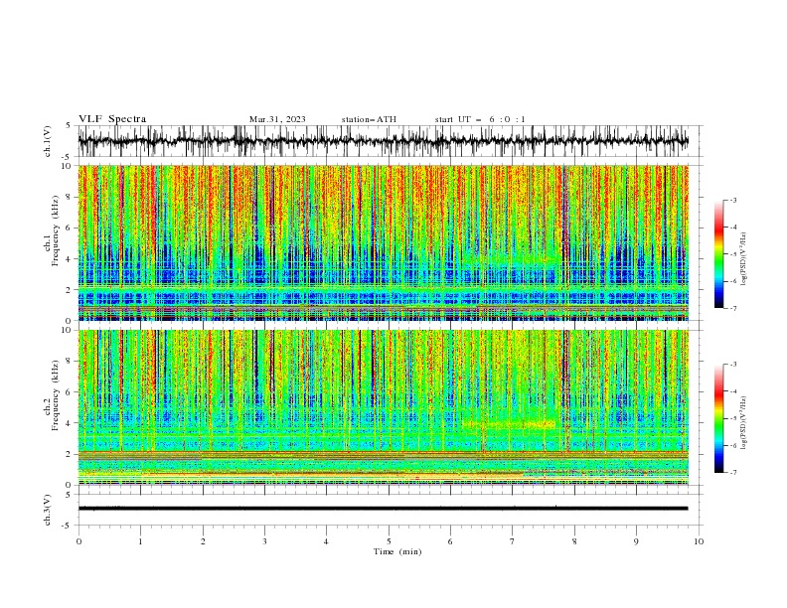Click the ch.1 voltage waveform trace panel

383,141
